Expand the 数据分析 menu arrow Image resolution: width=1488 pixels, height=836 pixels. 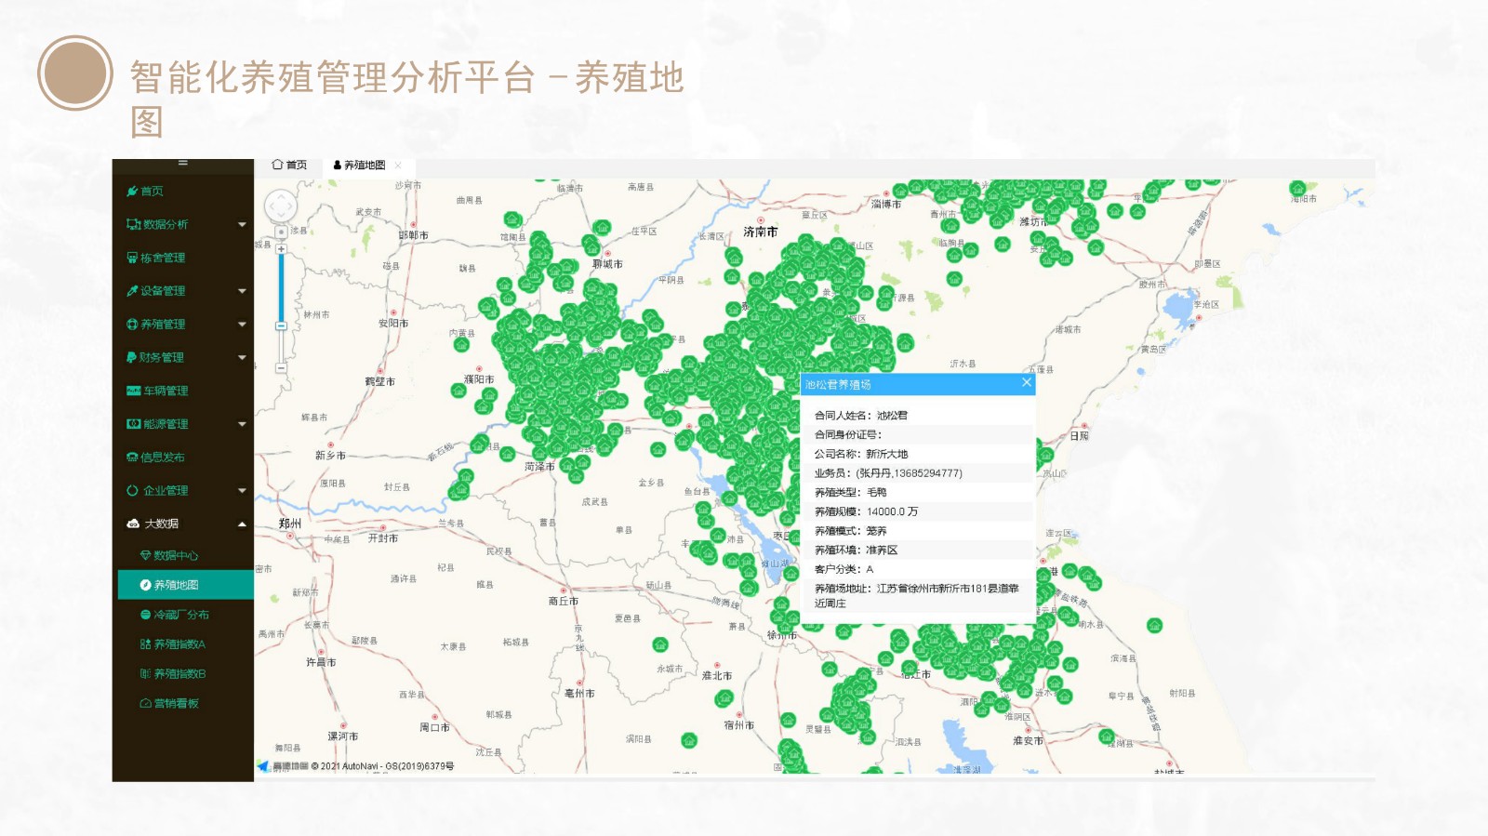tap(242, 225)
